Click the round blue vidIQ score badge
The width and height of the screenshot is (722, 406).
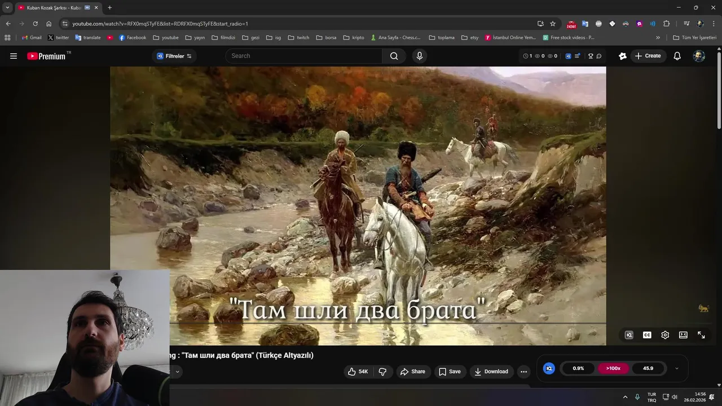pos(549,368)
